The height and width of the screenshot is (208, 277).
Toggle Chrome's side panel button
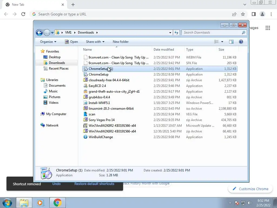254,14
